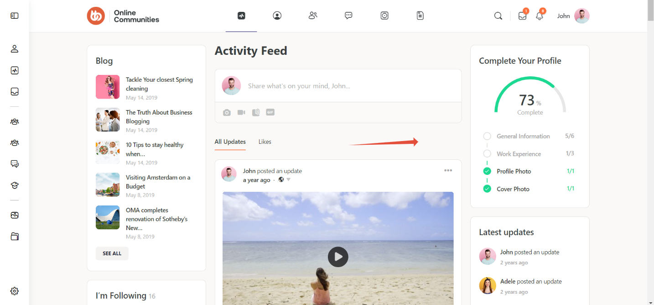Click John's name on the posted update
Image resolution: width=654 pixels, height=305 pixels.
tap(249, 171)
